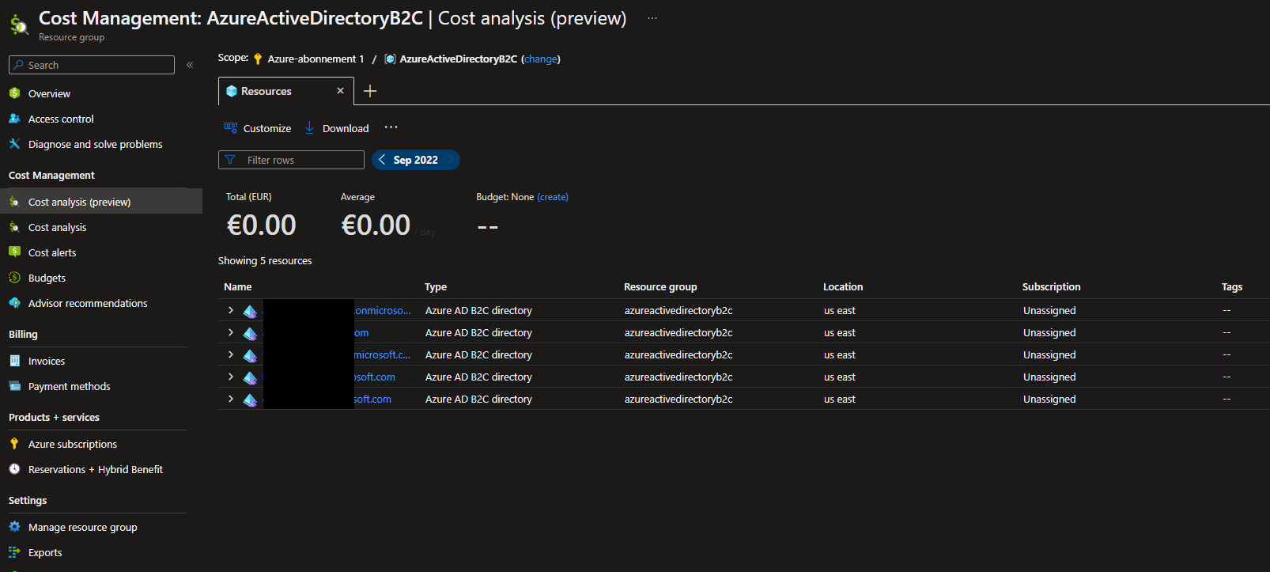1270x572 pixels.
Task: Open Manage resource group settings
Action: coord(83,527)
